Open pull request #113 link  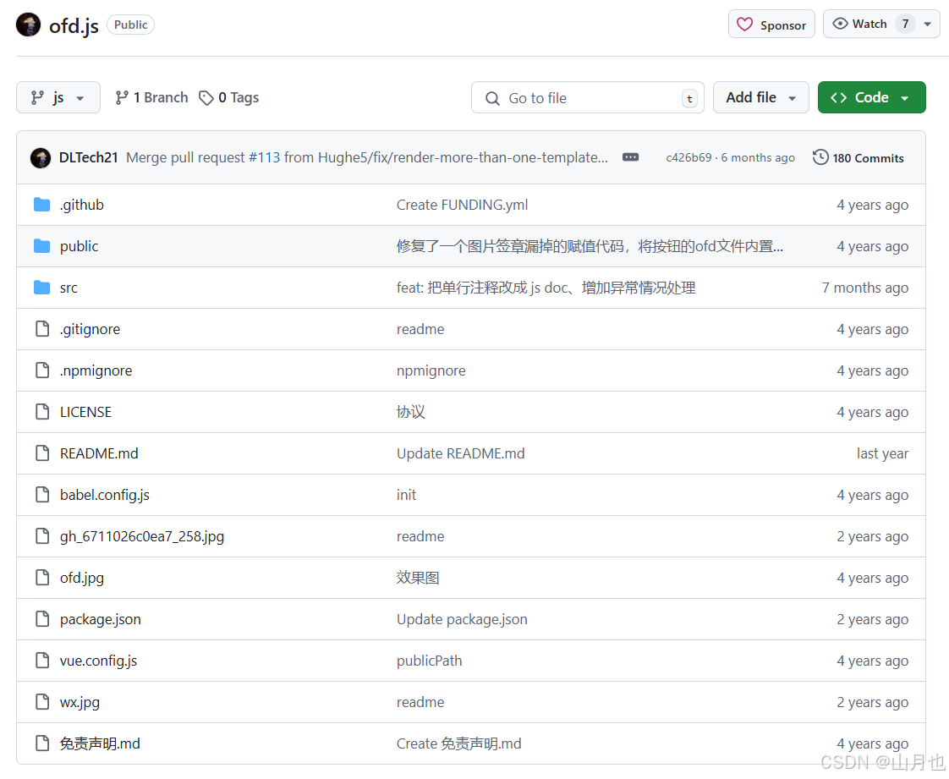(265, 158)
